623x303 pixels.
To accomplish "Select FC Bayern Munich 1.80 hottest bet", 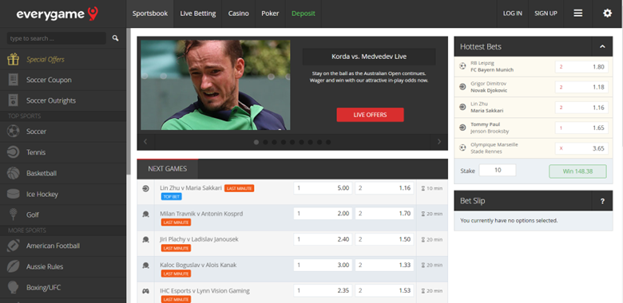I will point(581,67).
